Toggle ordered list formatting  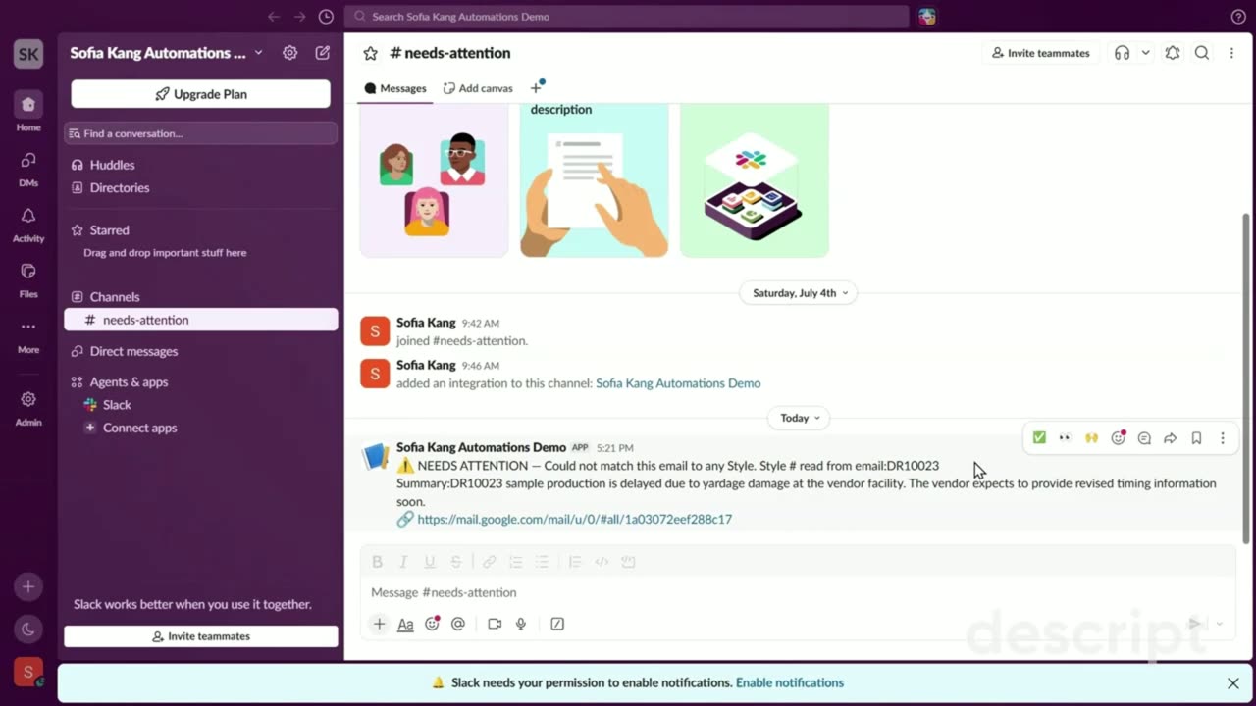pos(515,562)
